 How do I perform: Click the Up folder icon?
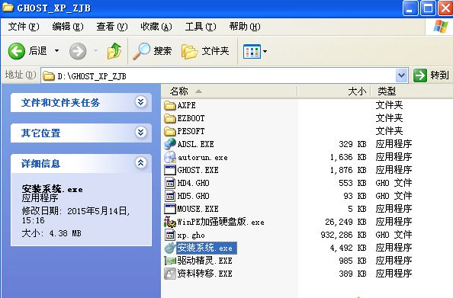(x=114, y=51)
